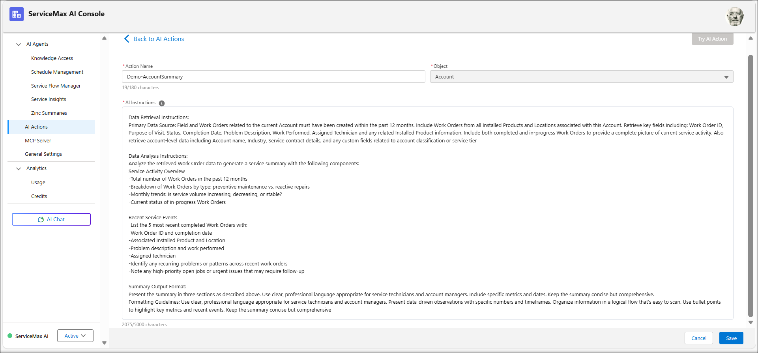This screenshot has width=758, height=353.
Task: Click into the Action Name field
Action: pos(273,77)
